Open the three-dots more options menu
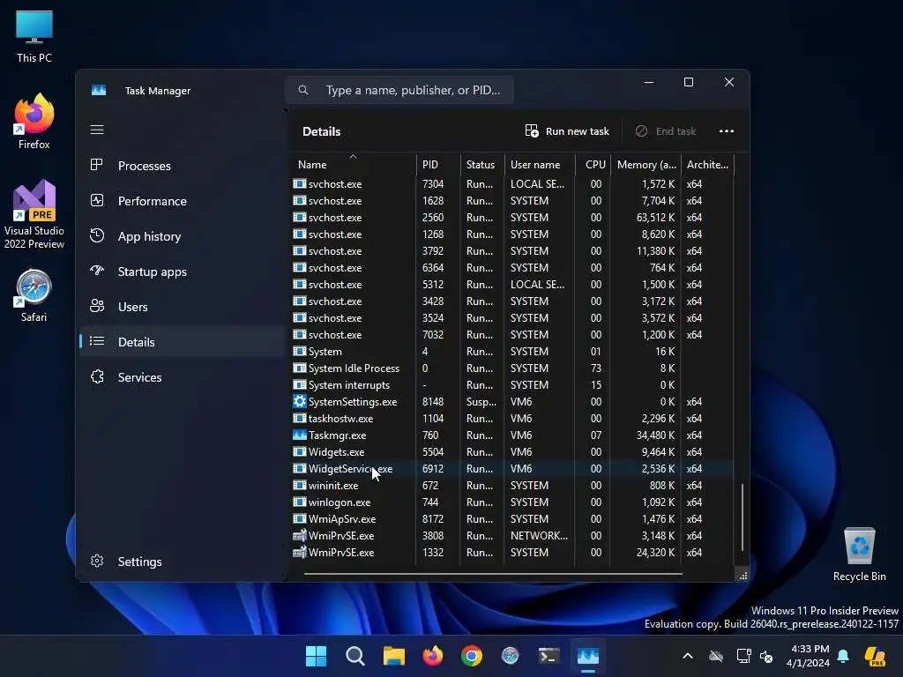The width and height of the screenshot is (903, 677). 727,131
